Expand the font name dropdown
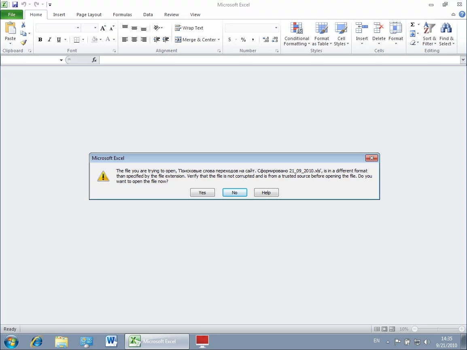This screenshot has height=350, width=467. (x=78, y=28)
